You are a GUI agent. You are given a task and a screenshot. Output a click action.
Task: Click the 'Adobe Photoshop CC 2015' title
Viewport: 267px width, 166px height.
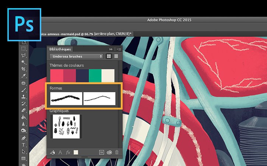[169, 20]
